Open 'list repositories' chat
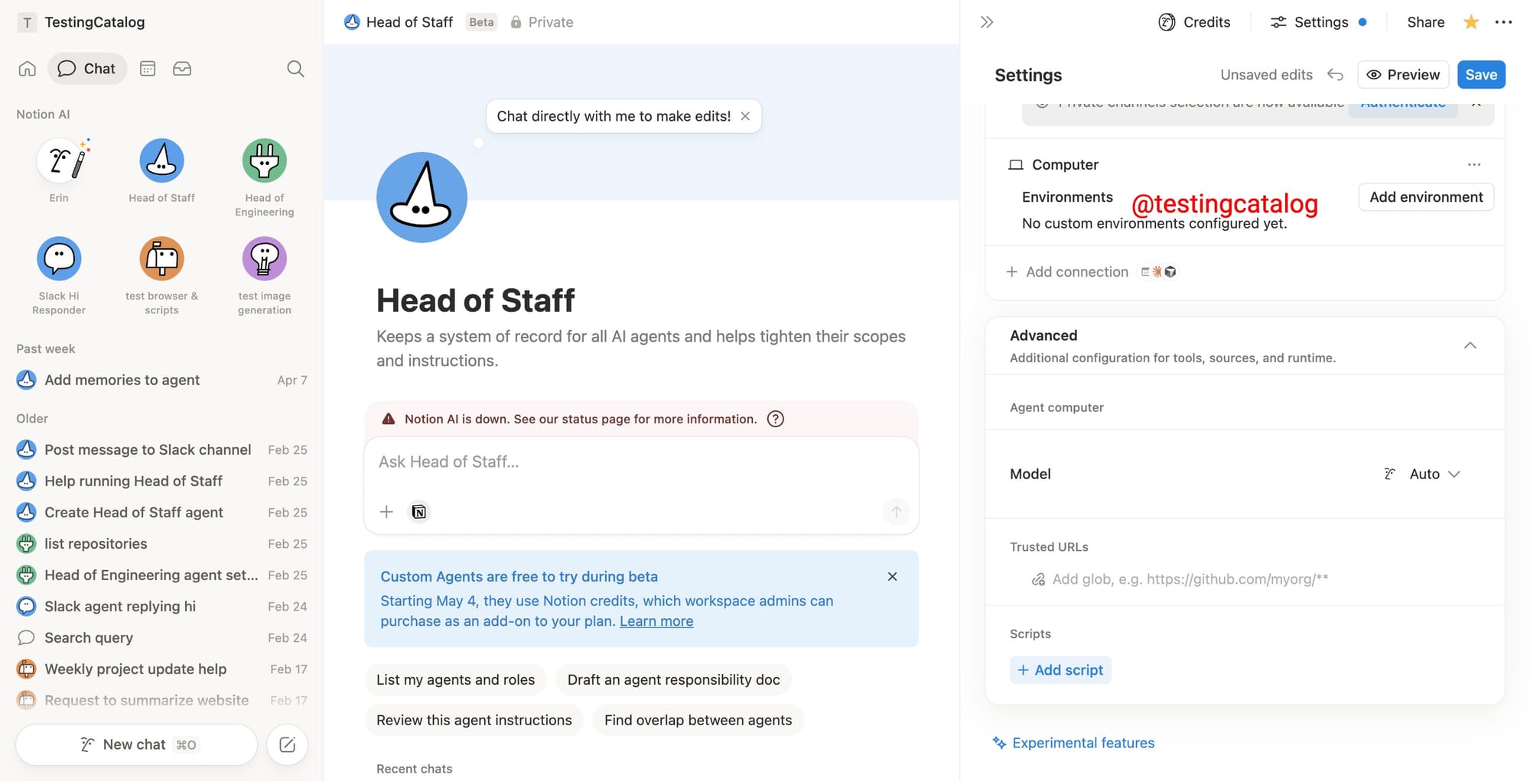Viewport: 1530px width, 781px height. click(161, 544)
